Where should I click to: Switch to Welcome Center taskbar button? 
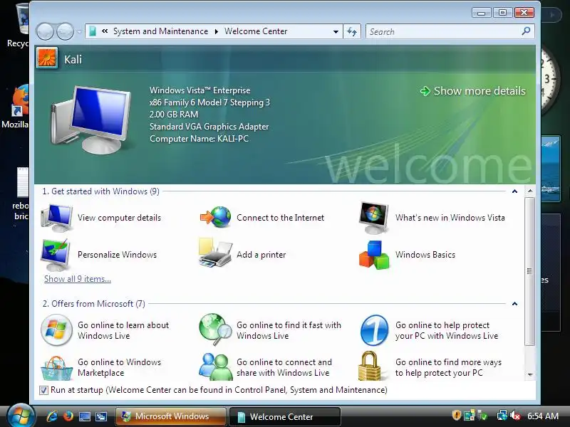pyautogui.click(x=285, y=416)
